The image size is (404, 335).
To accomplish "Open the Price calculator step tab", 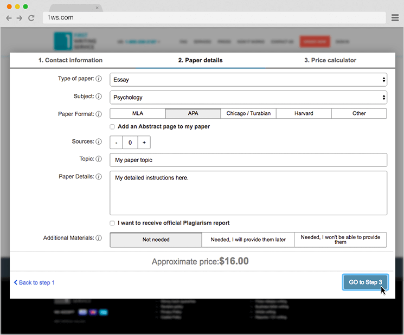I will click(330, 60).
